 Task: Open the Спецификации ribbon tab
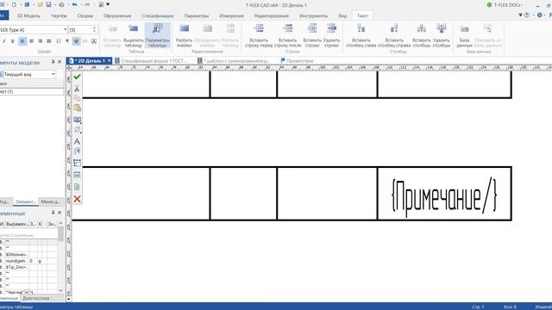158,15
